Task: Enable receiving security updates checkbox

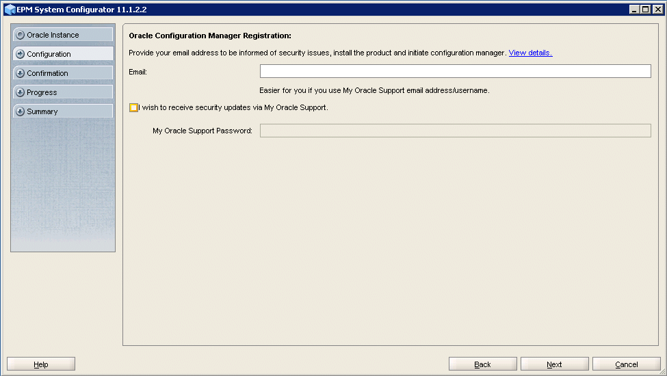Action: click(x=133, y=107)
